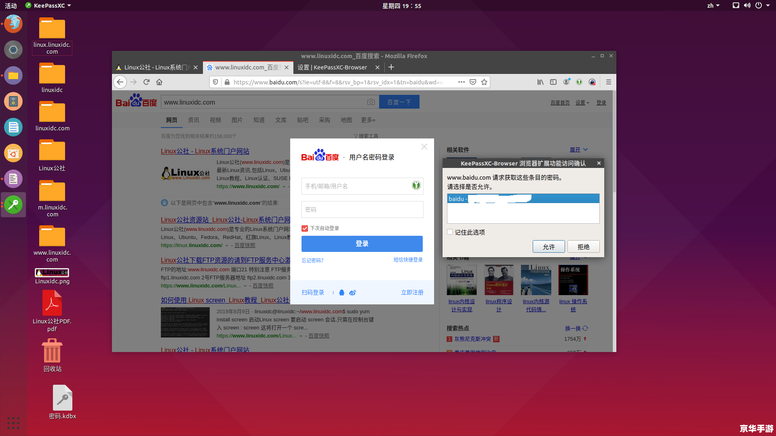Switch to the Linux公社 Firefox tab

(x=157, y=67)
